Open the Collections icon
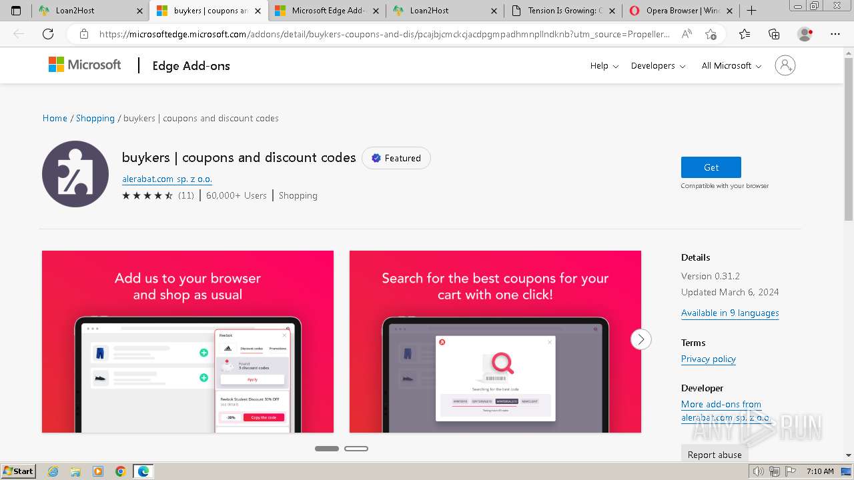Viewport: 854px width, 480px height. point(774,34)
